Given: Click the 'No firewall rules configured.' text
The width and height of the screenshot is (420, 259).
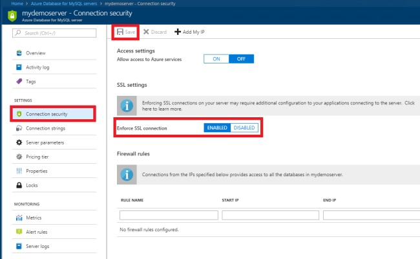Looking at the screenshot, I should tap(149, 230).
